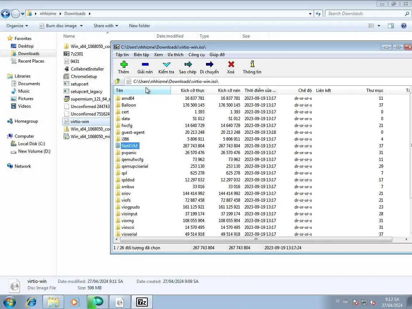Select Desktop in Favorites
The width and height of the screenshot is (412, 309).
point(26,46)
